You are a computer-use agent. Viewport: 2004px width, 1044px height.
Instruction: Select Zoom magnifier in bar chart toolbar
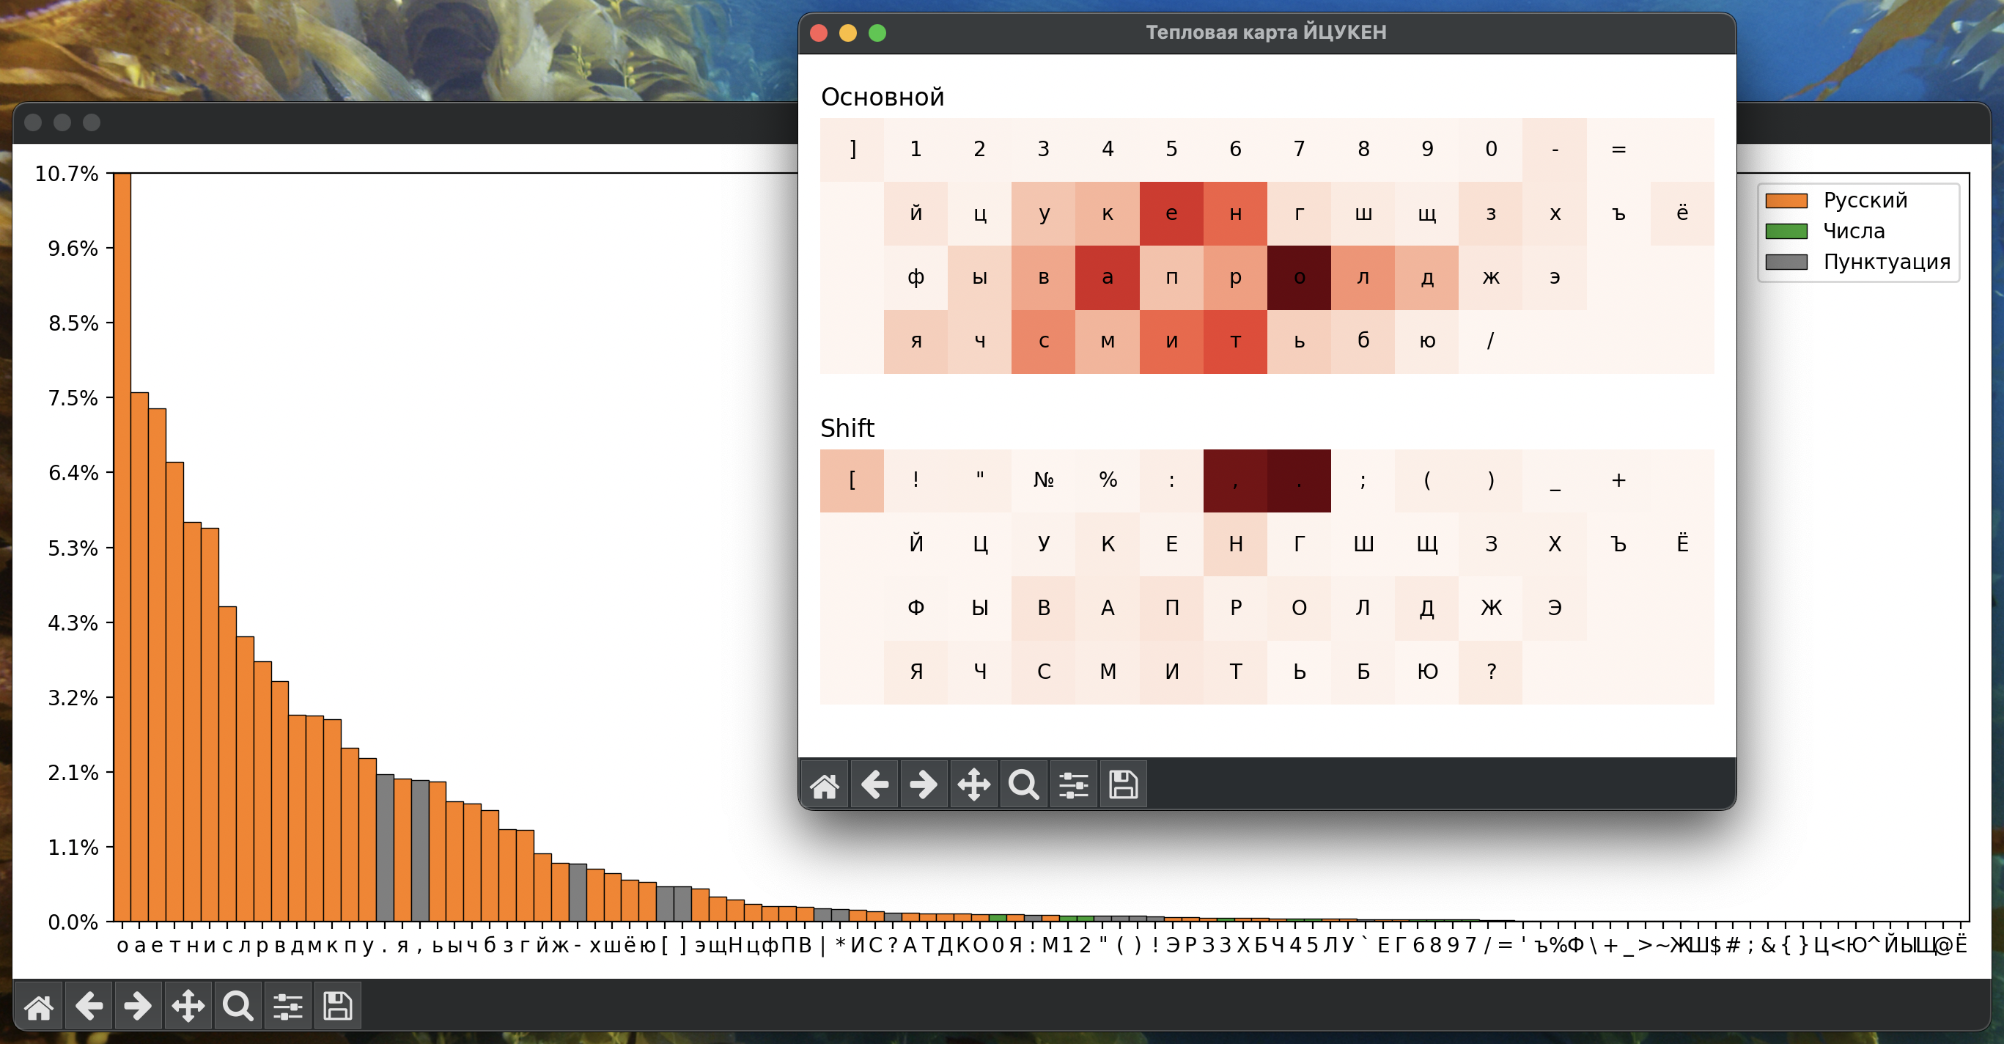click(x=237, y=1006)
